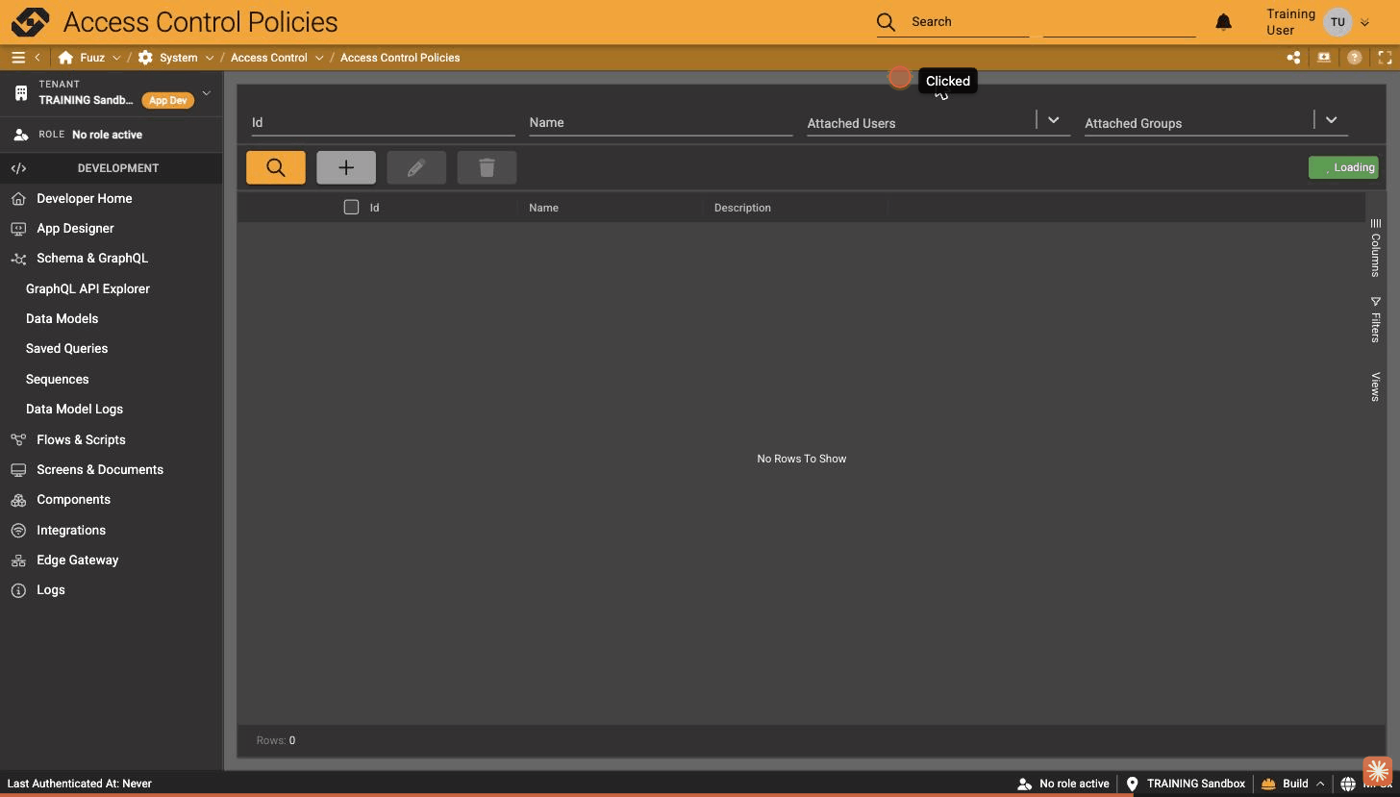The height and width of the screenshot is (797, 1400).
Task: Open the Filters side panel tab
Action: tap(1376, 319)
